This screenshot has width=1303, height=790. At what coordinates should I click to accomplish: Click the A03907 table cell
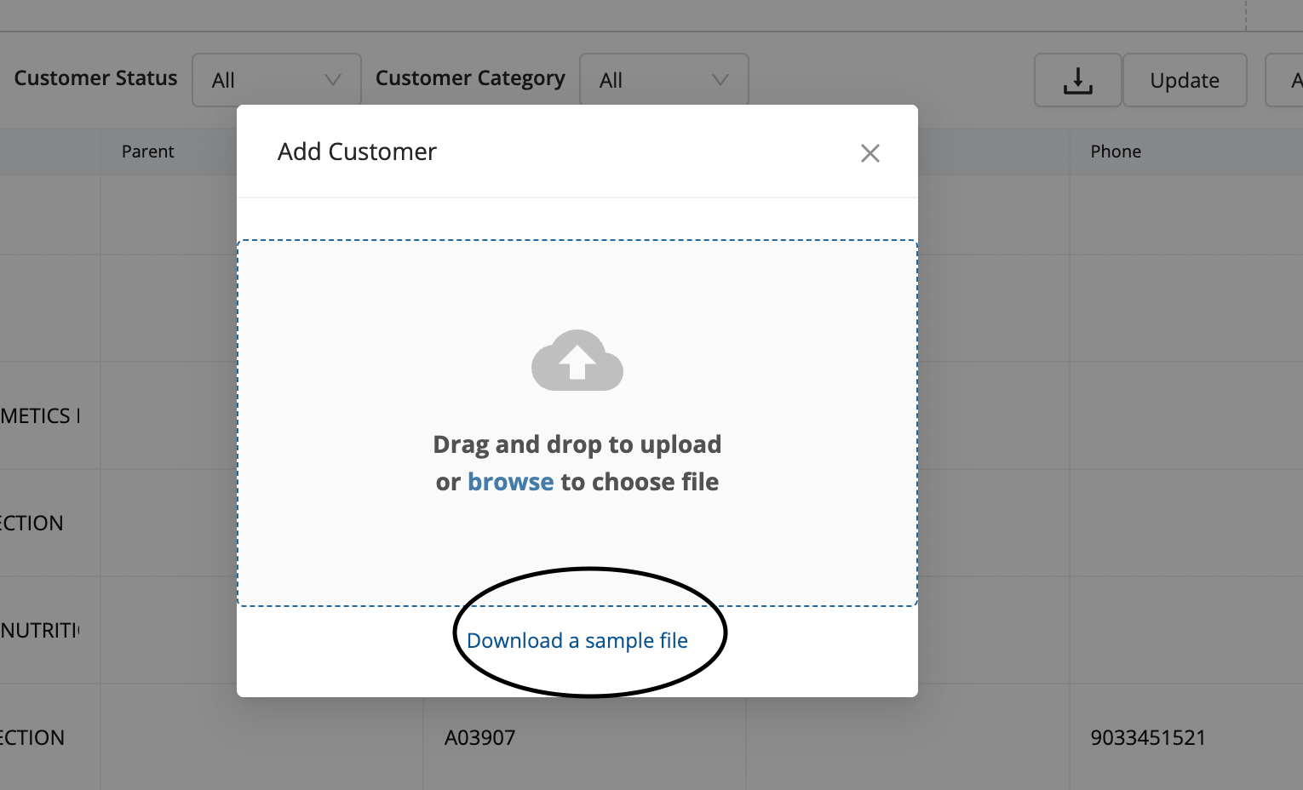(x=480, y=737)
